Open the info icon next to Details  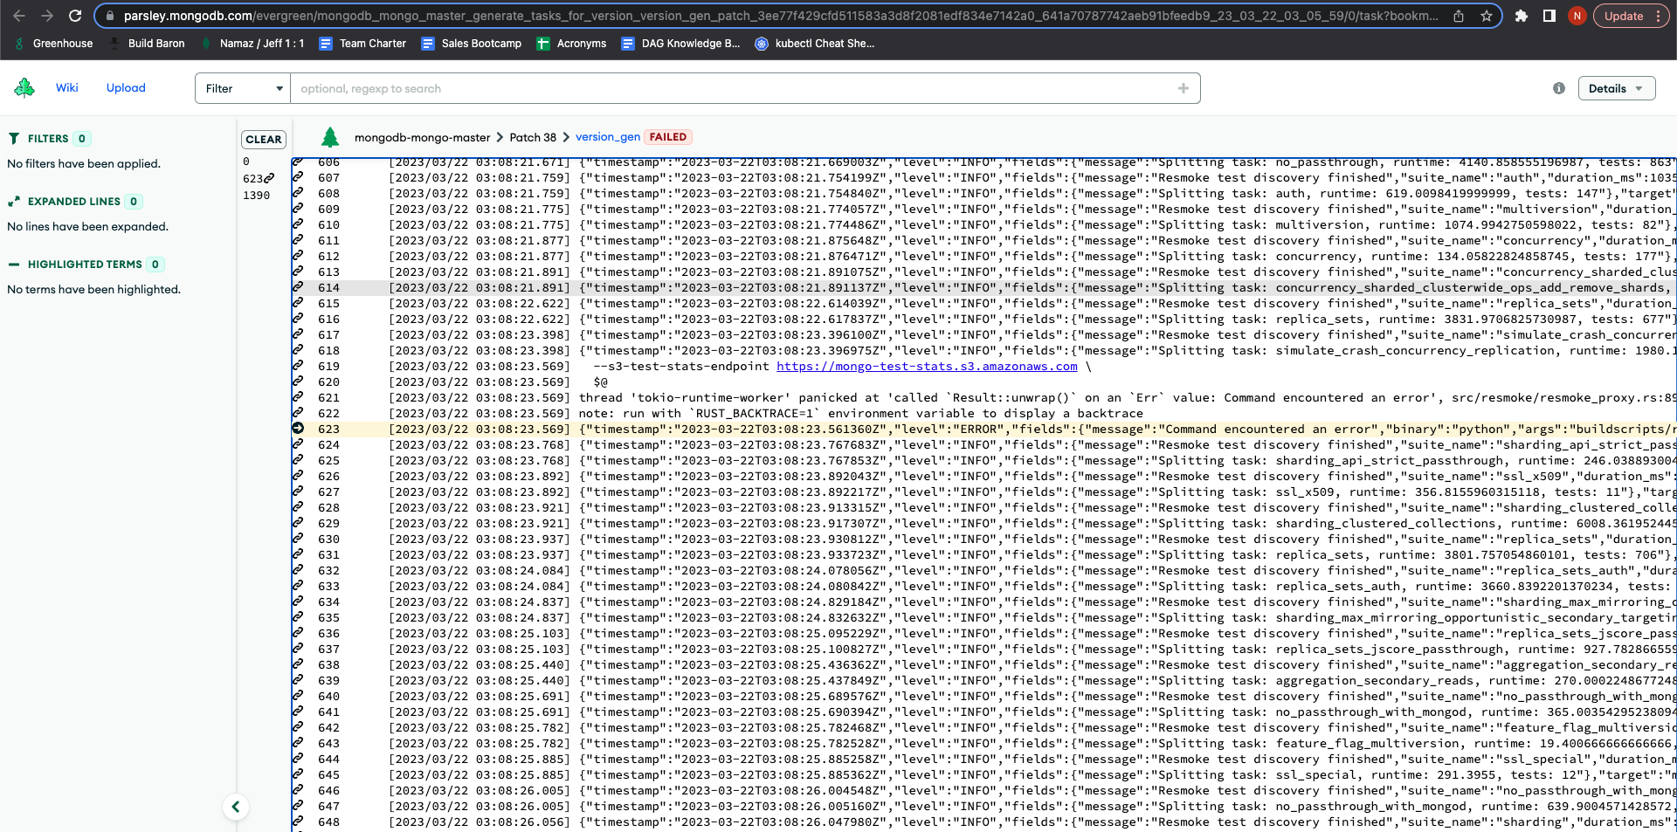1560,88
